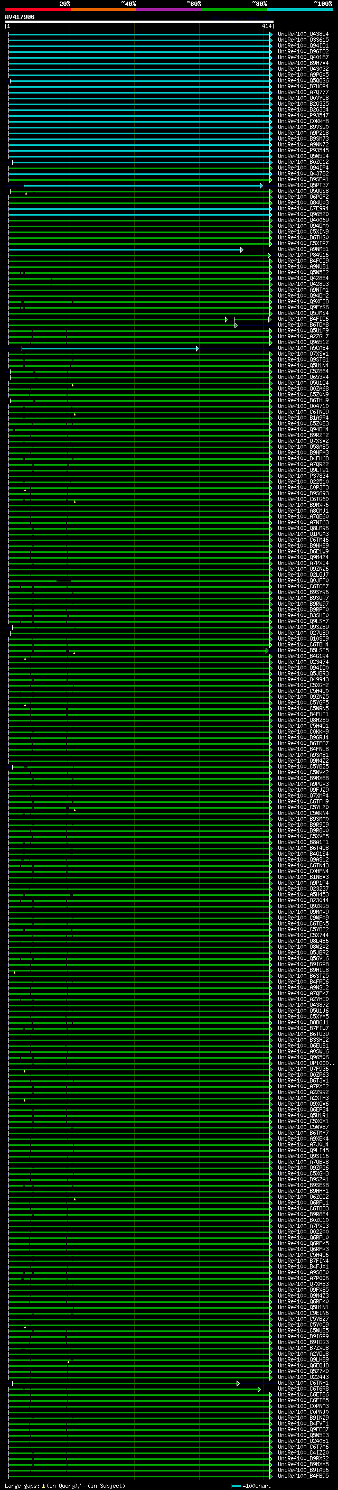Click hit label UniRef100_Q6EQJ8
Image resolution: width=338 pixels, height=1490 pixels.
tap(303, 1366)
